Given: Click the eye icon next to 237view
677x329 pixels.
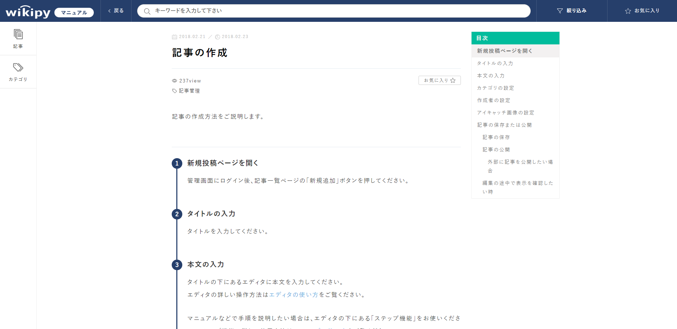Looking at the screenshot, I should tap(174, 81).
